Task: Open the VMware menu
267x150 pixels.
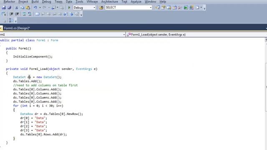Action: point(92,2)
